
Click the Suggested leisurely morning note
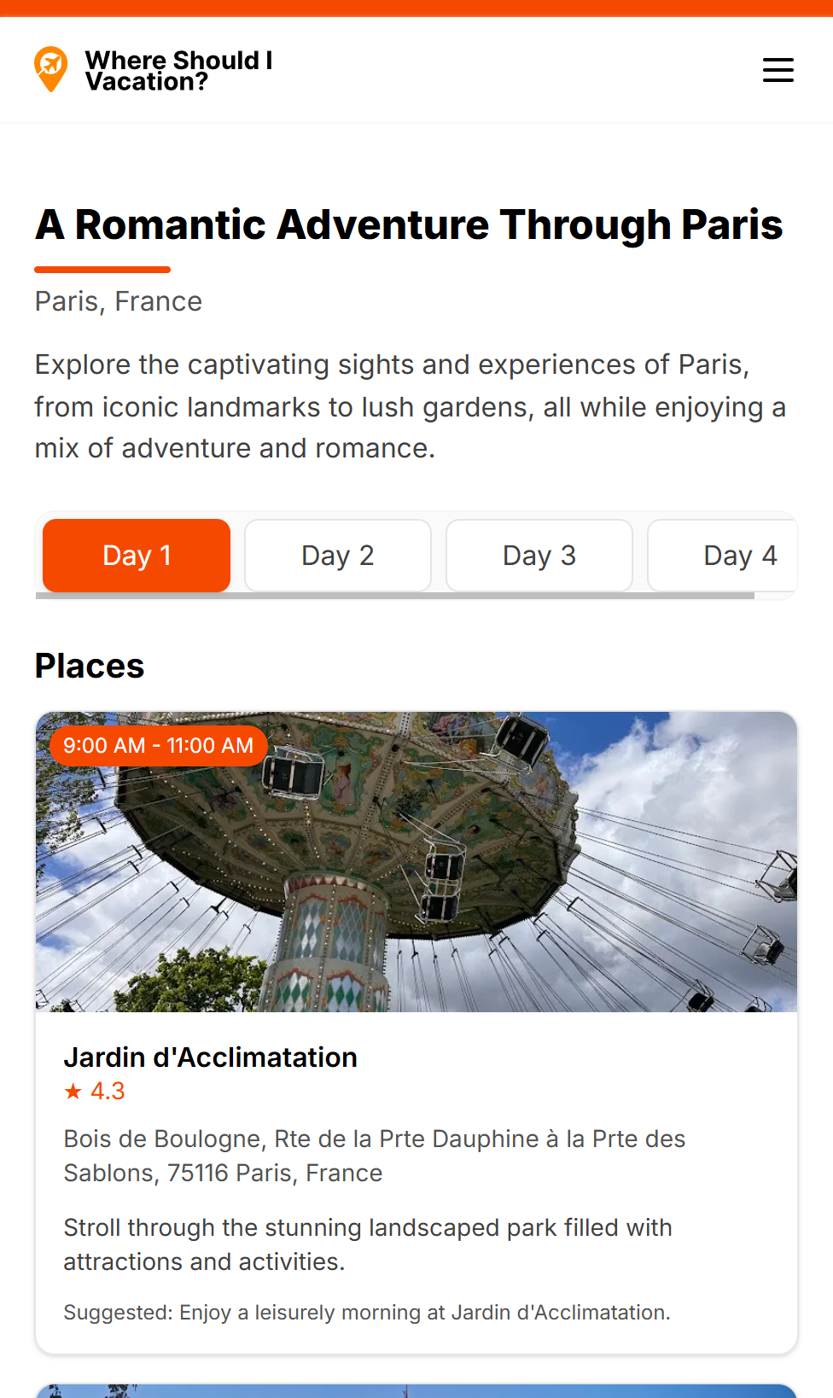(x=367, y=1313)
